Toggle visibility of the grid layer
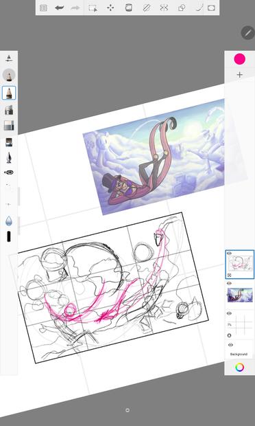The width and height of the screenshot is (255, 426). click(229, 313)
